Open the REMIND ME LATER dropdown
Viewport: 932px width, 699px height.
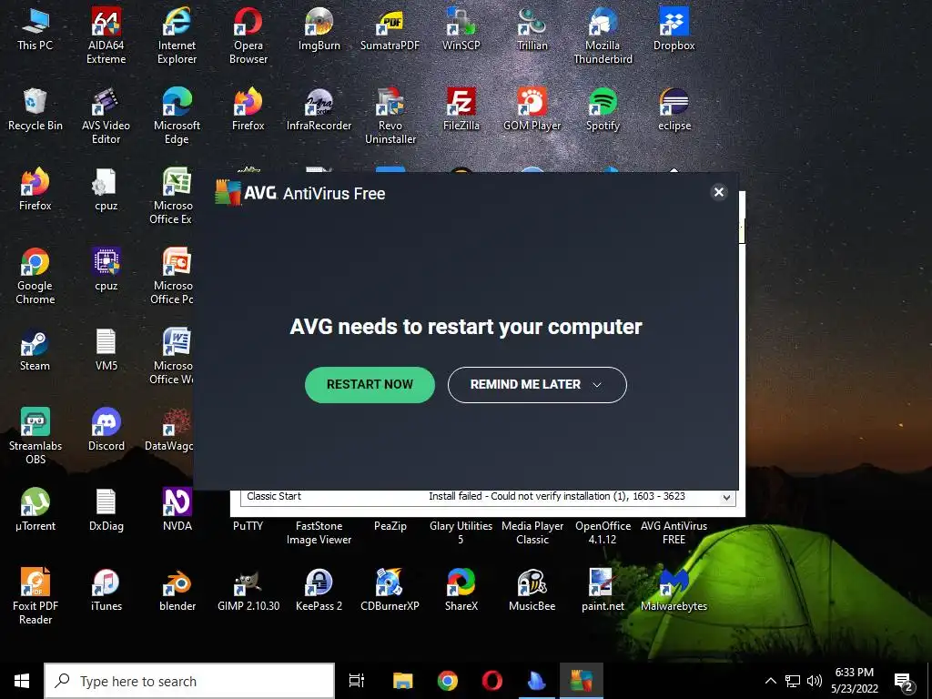point(537,385)
